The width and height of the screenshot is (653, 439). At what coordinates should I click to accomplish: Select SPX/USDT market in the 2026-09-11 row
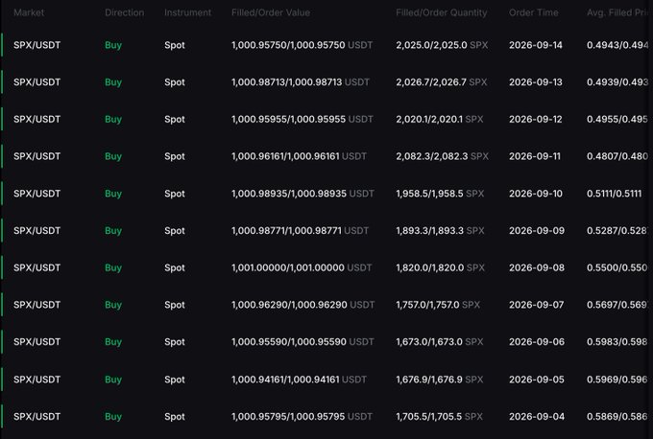point(37,156)
